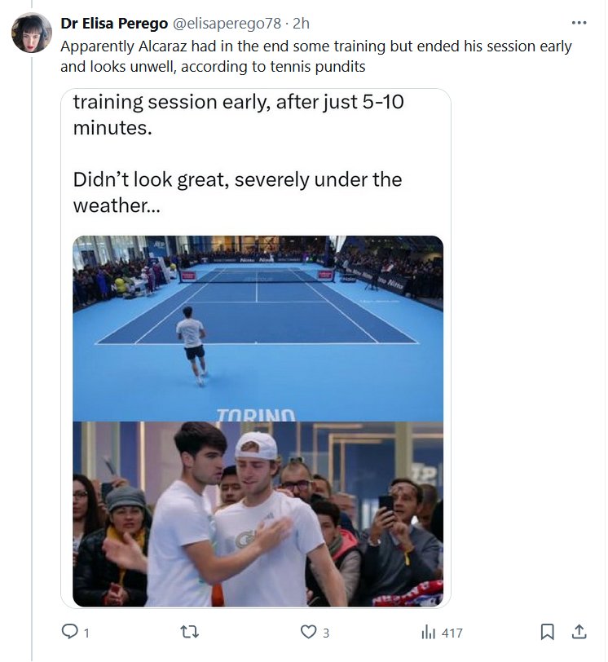This screenshot has height=662, width=608.
Task: Open the tweet via the 2h timestamp
Action: tap(301, 23)
